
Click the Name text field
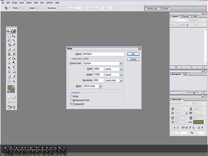[103, 54]
